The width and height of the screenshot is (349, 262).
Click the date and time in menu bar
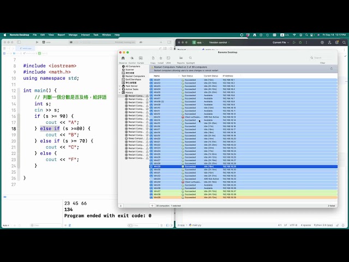(334, 35)
